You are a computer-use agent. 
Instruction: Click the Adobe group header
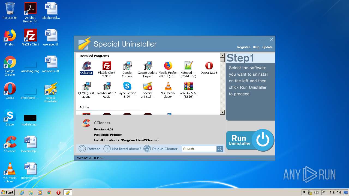[x=85, y=107]
